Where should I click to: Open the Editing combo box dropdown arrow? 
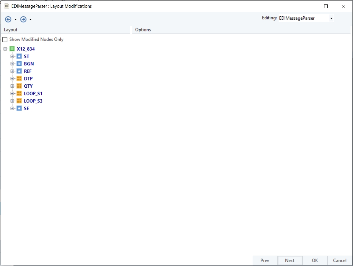click(x=331, y=18)
